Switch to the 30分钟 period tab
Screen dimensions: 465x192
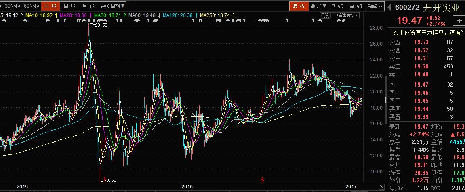[x=13, y=6]
